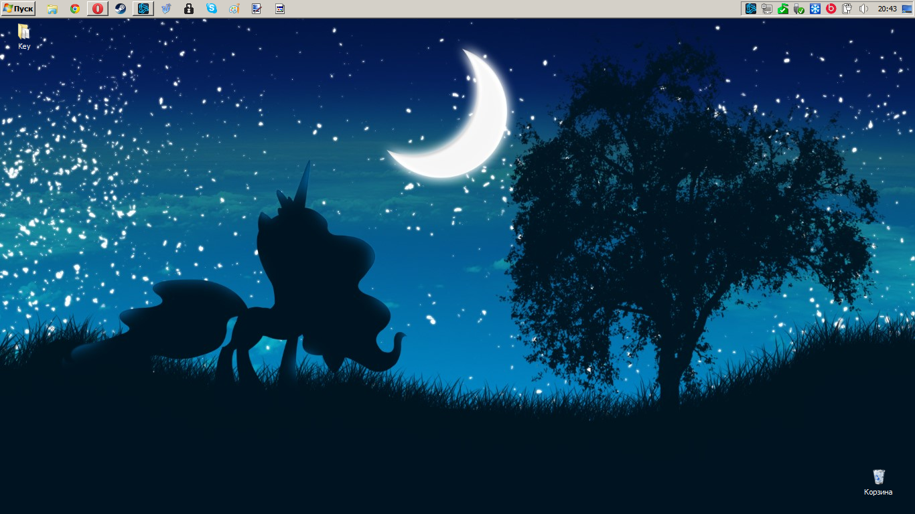Click the 20:43 clock
The width and height of the screenshot is (915, 514).
point(887,9)
